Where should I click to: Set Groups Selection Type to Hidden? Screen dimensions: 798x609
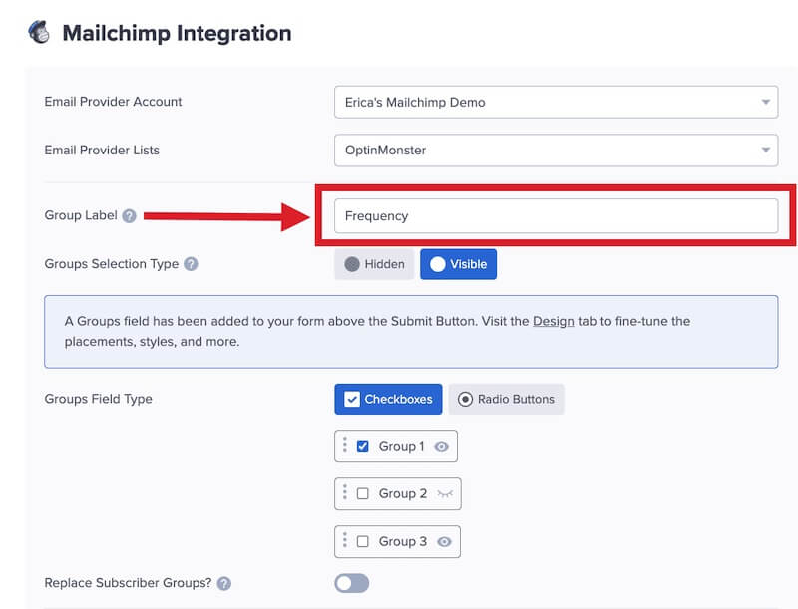(374, 264)
